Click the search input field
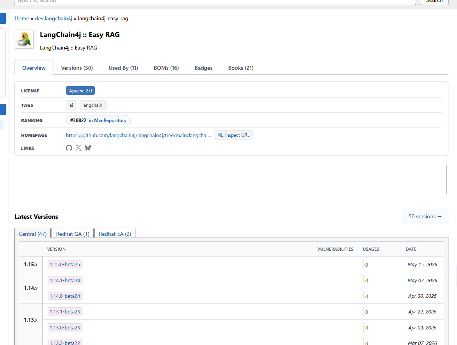This screenshot has height=345, width=457. click(x=215, y=2)
